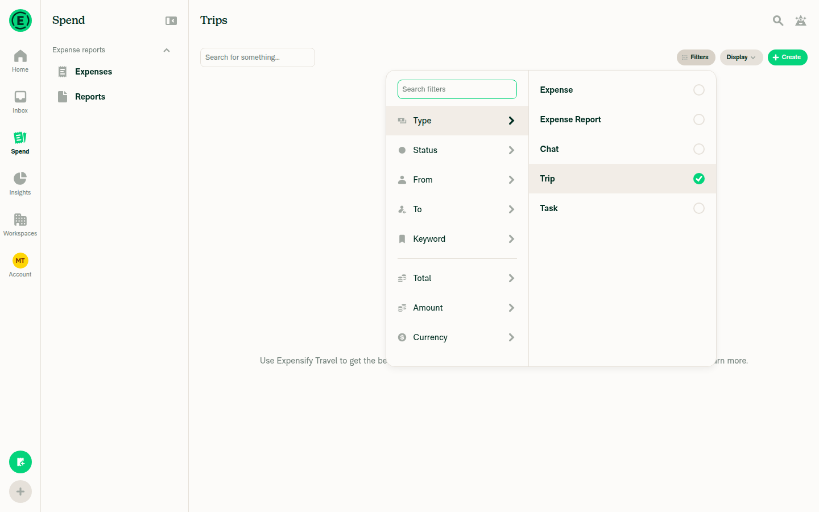Image resolution: width=819 pixels, height=512 pixels.
Task: Click the icon right of the search magnifier
Action: (x=801, y=21)
